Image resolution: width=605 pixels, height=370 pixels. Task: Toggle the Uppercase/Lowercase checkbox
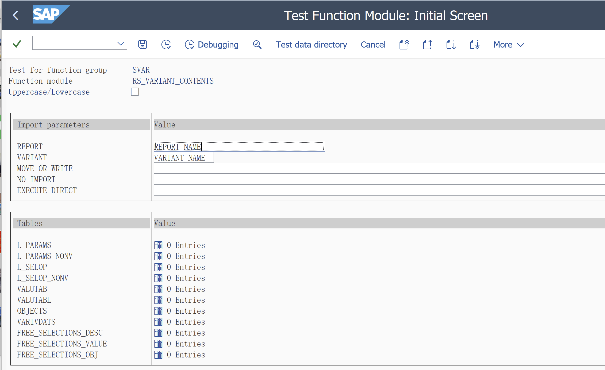click(x=135, y=92)
